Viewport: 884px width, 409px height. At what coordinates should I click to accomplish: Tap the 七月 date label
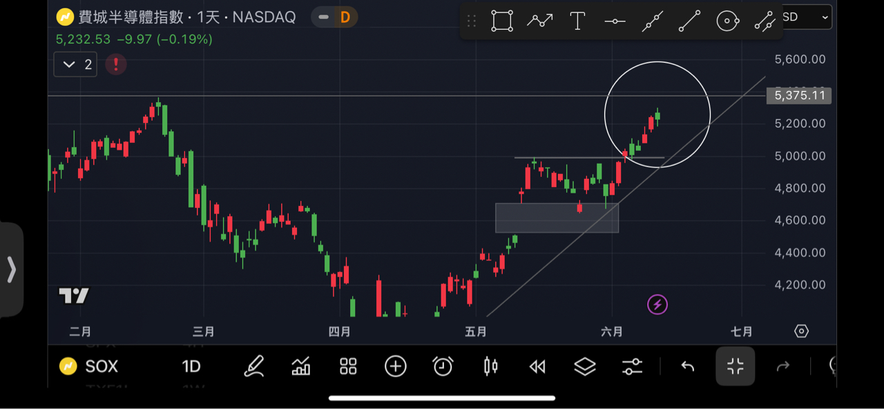(742, 332)
